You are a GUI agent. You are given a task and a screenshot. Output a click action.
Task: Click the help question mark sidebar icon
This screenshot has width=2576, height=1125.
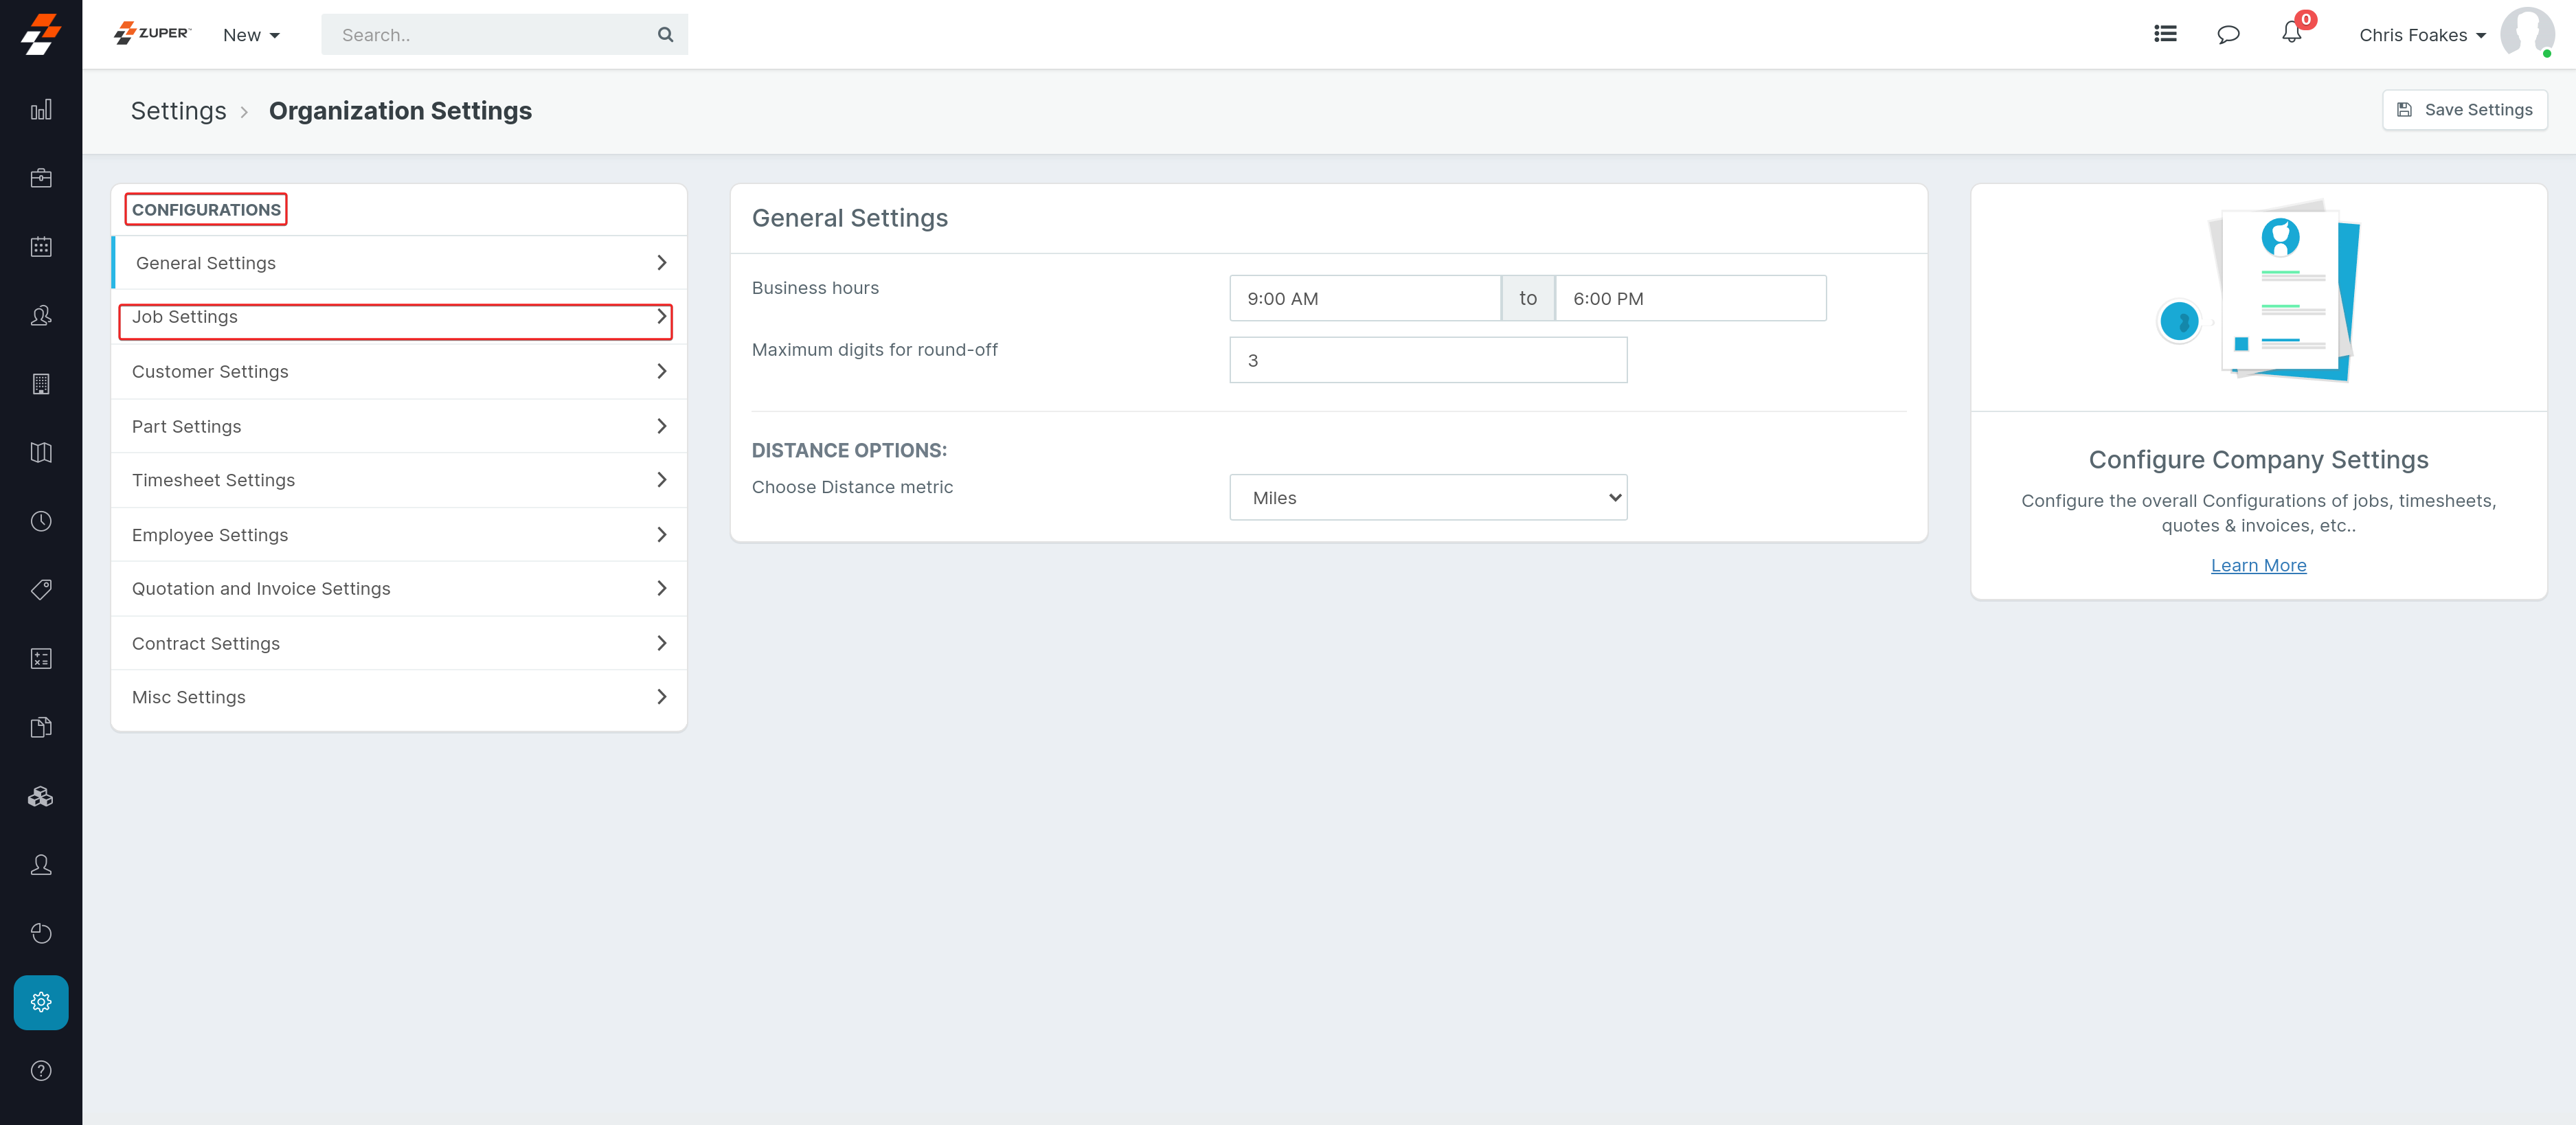tap(41, 1071)
